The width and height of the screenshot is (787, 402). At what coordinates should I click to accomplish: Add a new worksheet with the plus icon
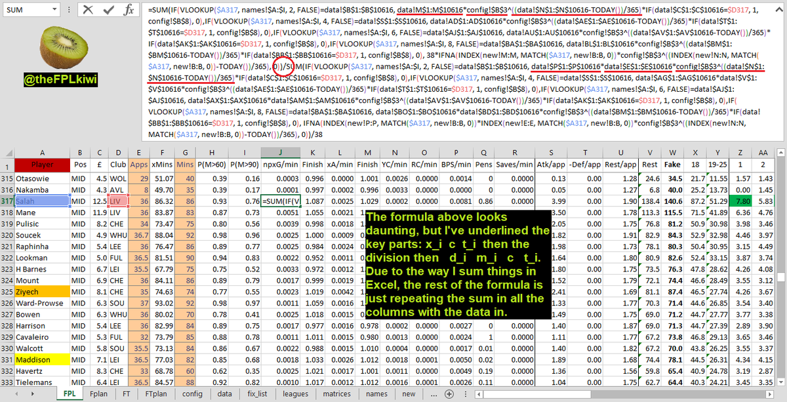pos(449,394)
